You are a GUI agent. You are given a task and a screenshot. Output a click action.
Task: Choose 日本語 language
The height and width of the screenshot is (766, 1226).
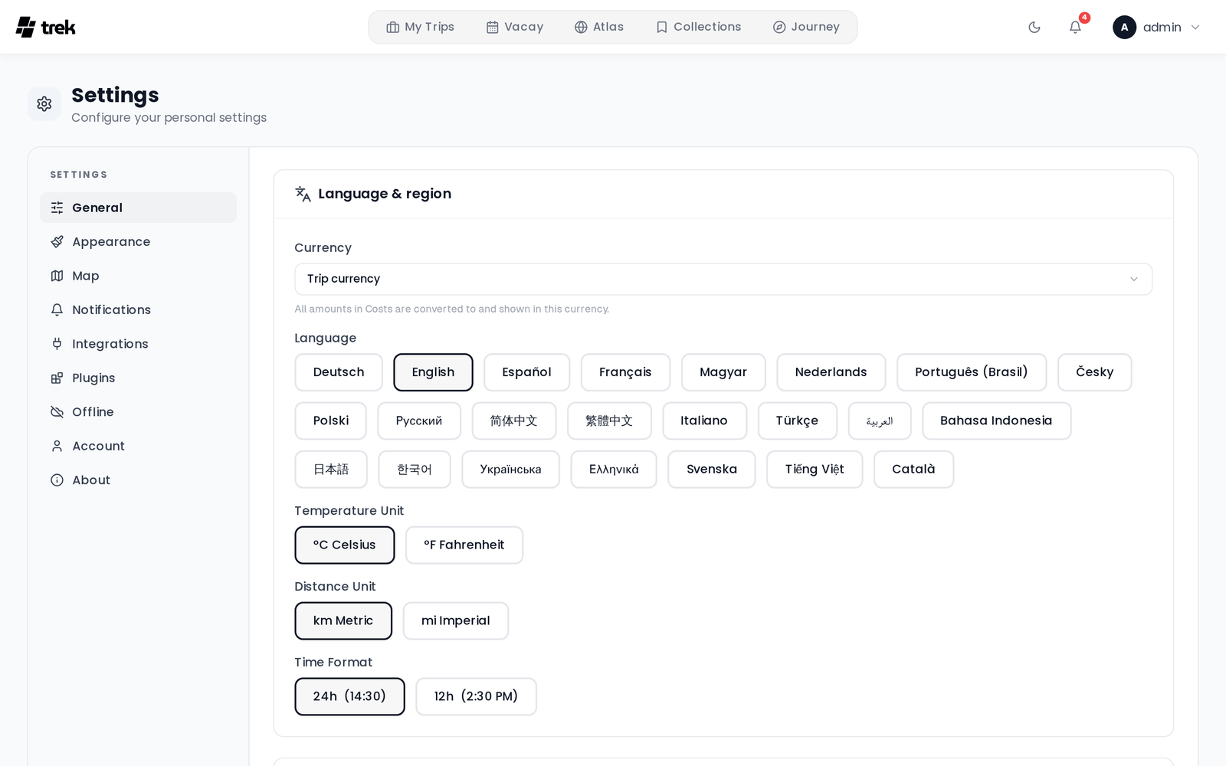pyautogui.click(x=331, y=470)
